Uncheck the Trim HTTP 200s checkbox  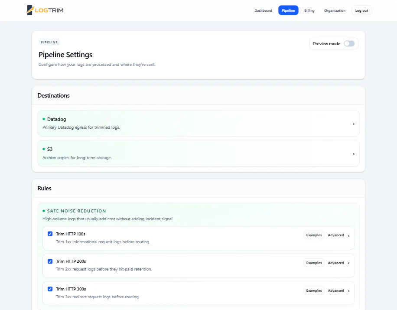tap(50, 261)
